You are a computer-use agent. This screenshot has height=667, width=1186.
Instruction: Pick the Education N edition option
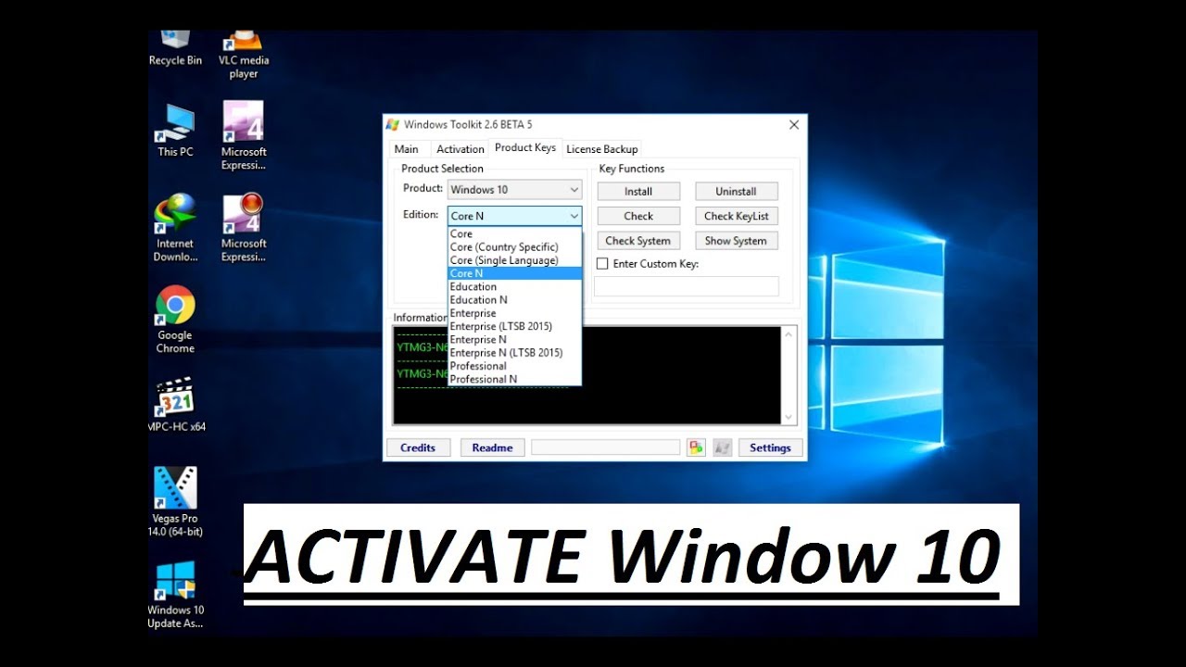point(514,300)
